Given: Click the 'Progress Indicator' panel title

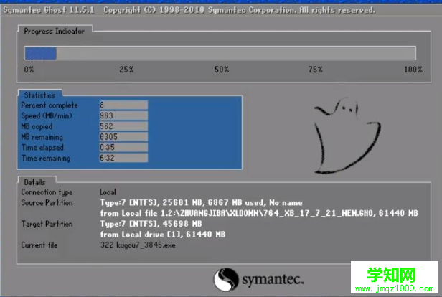Looking at the screenshot, I should (54, 31).
